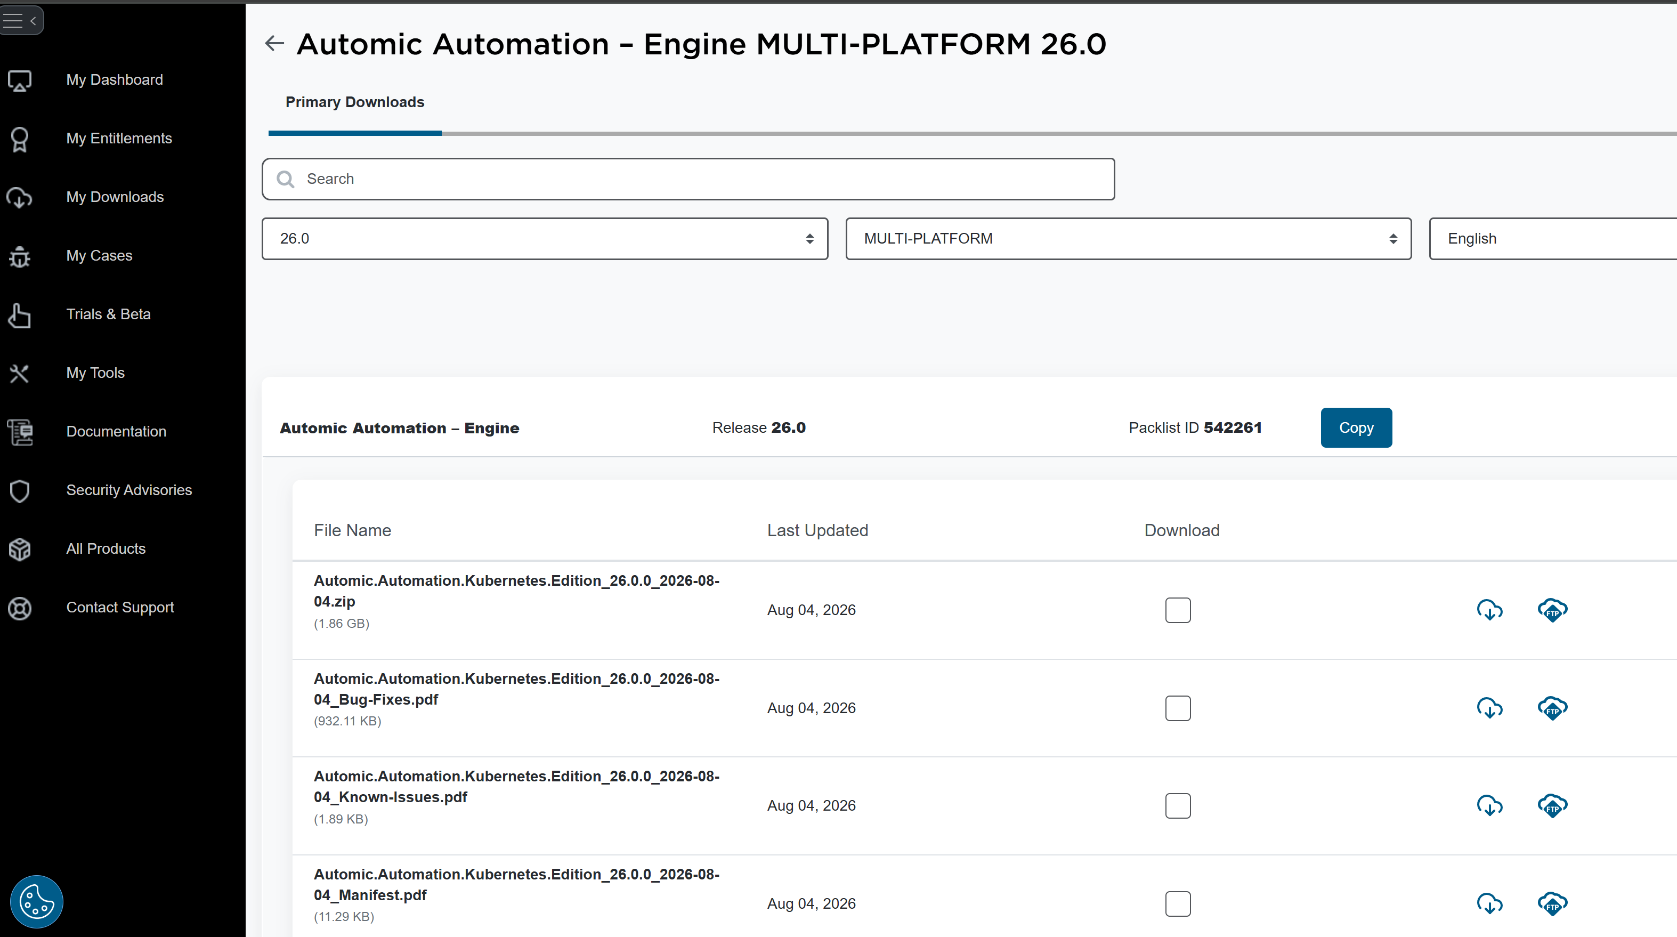
Task: Click the File Name column header
Action: (353, 531)
